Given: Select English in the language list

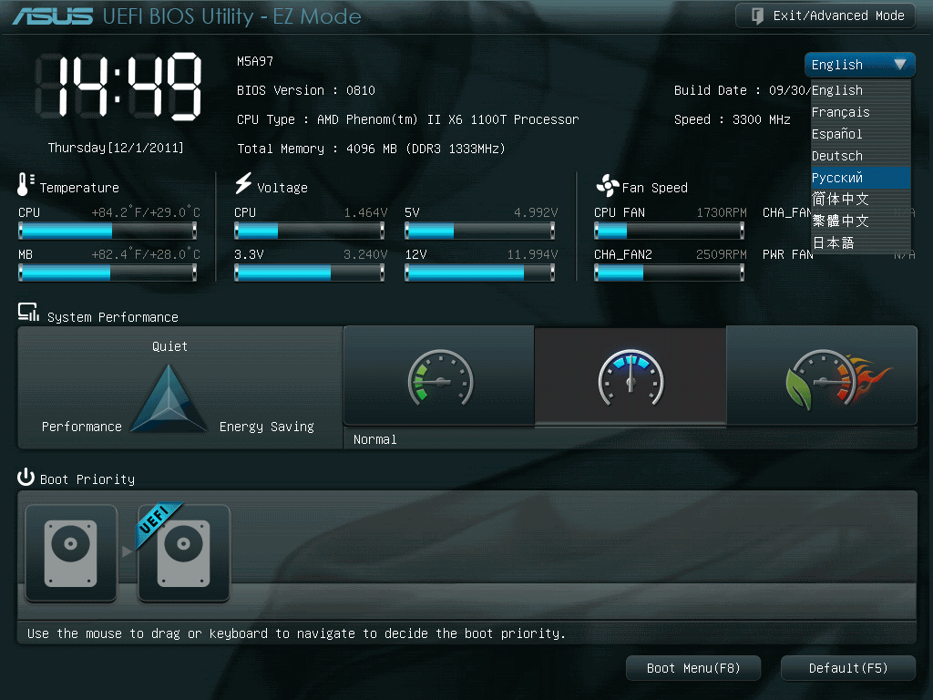Looking at the screenshot, I should point(860,90).
